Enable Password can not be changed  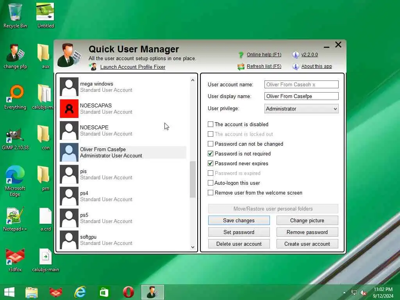click(211, 144)
